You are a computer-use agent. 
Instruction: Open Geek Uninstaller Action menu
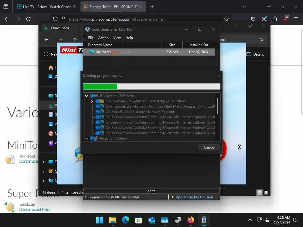coord(103,38)
